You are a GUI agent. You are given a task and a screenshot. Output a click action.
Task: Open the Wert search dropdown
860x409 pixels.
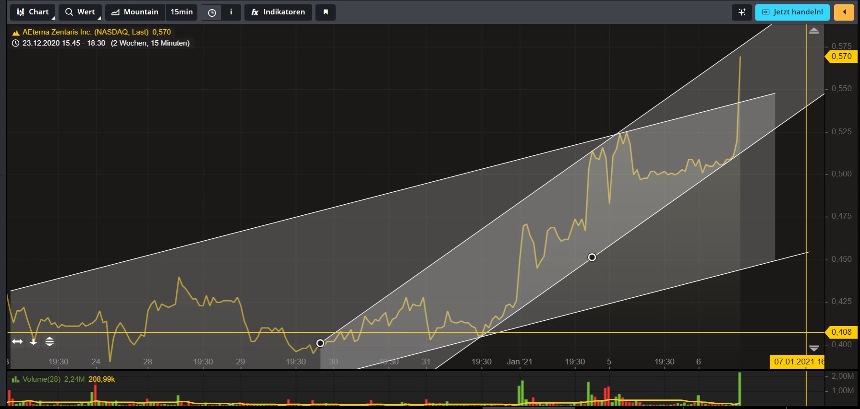tap(80, 12)
